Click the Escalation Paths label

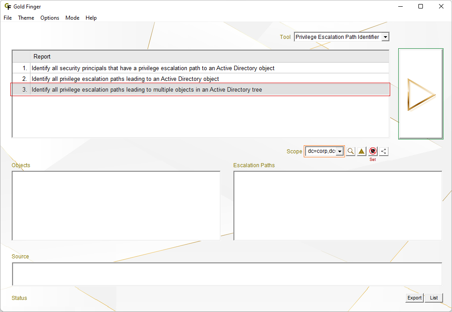point(254,165)
